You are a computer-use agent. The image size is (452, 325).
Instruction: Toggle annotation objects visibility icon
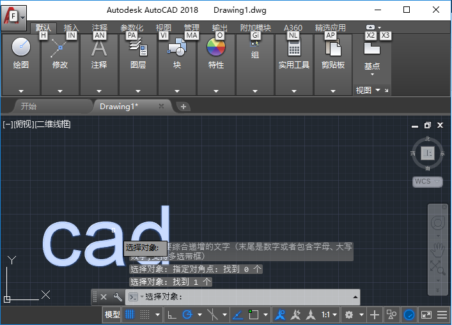point(280,315)
